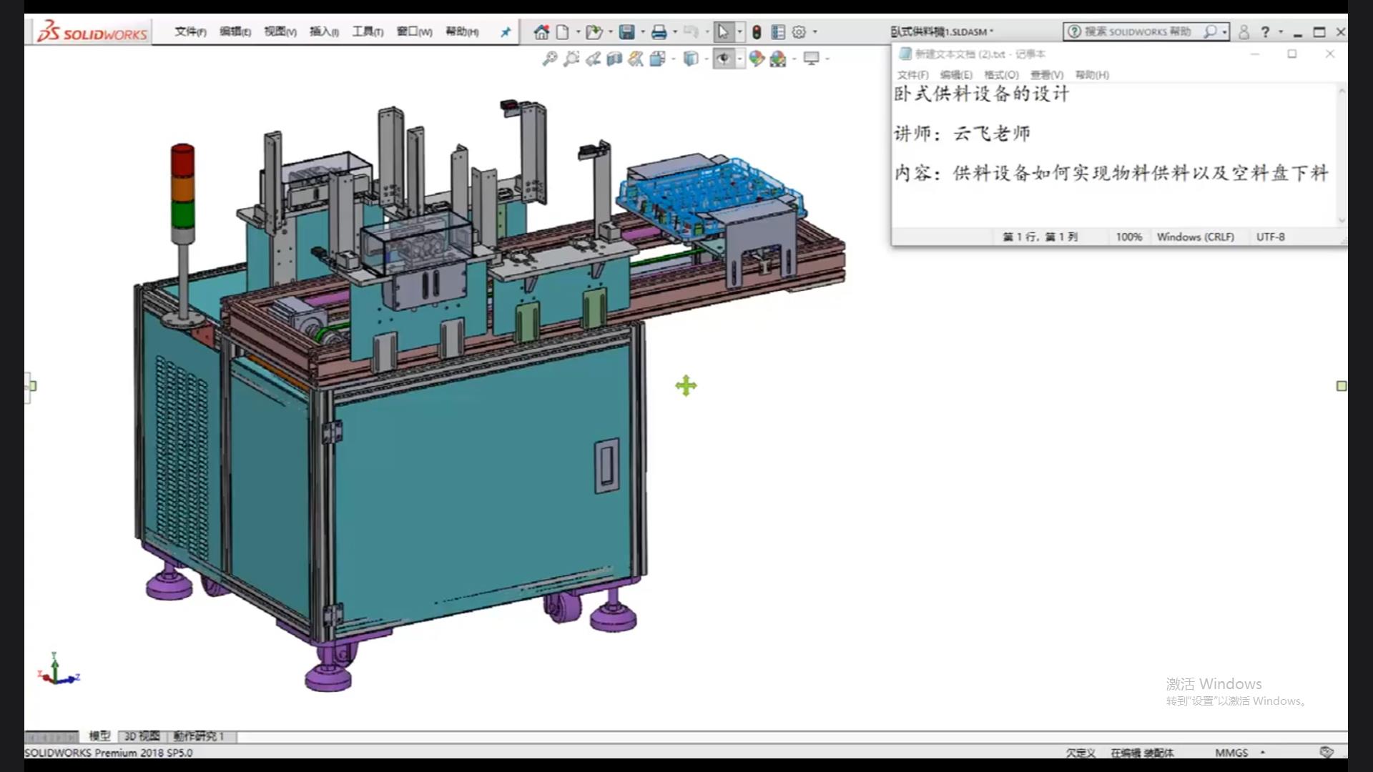Open File Properties list icon
This screenshot has height=772, width=1373.
(778, 32)
